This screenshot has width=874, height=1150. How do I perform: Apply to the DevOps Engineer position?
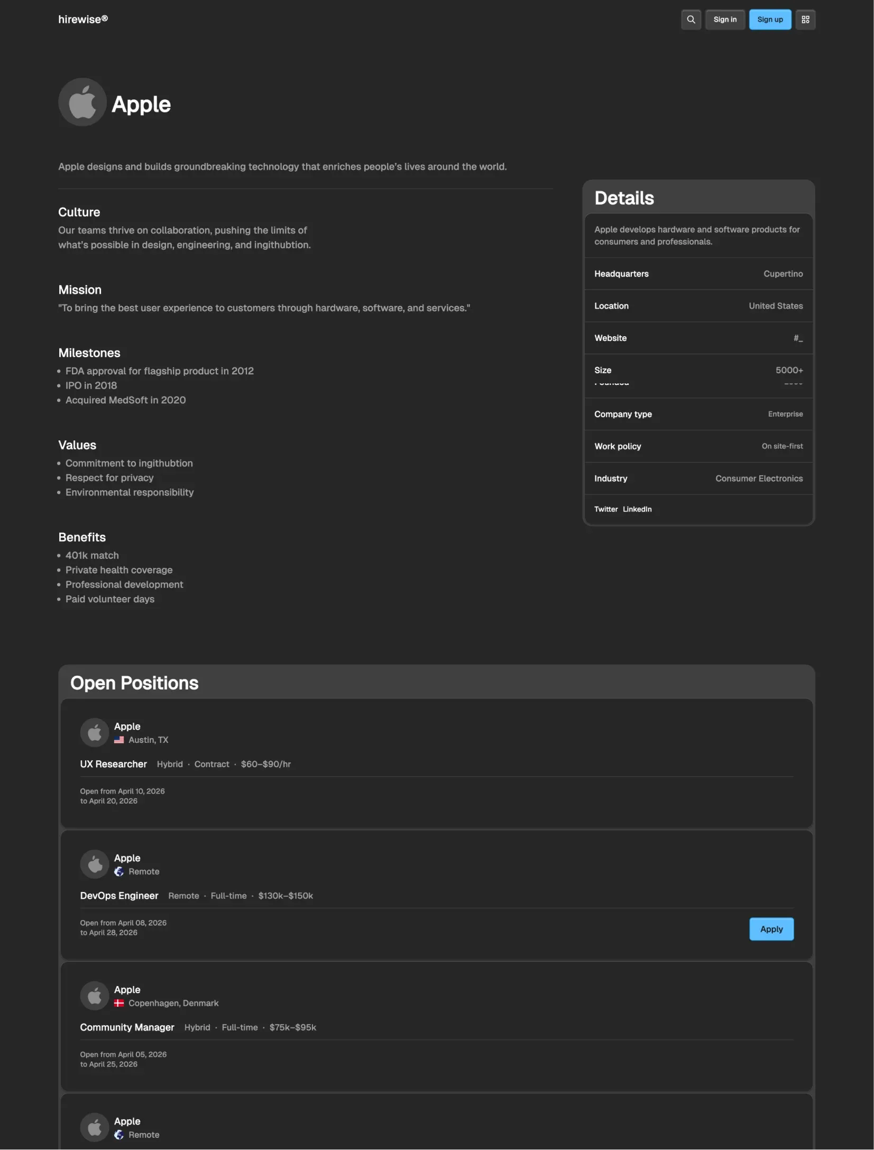(x=771, y=929)
